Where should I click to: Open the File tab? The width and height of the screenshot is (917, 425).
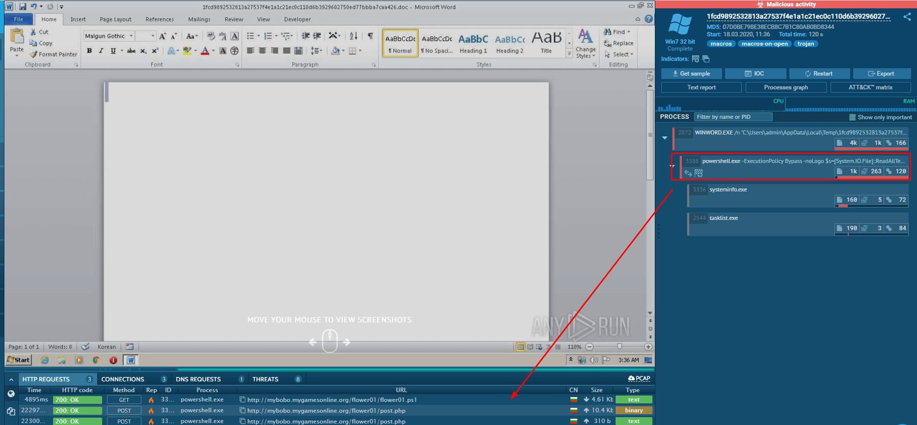pyautogui.click(x=19, y=19)
